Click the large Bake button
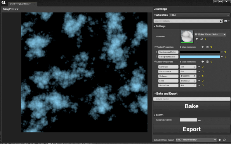The height and width of the screenshot is (144, 231). point(192,106)
